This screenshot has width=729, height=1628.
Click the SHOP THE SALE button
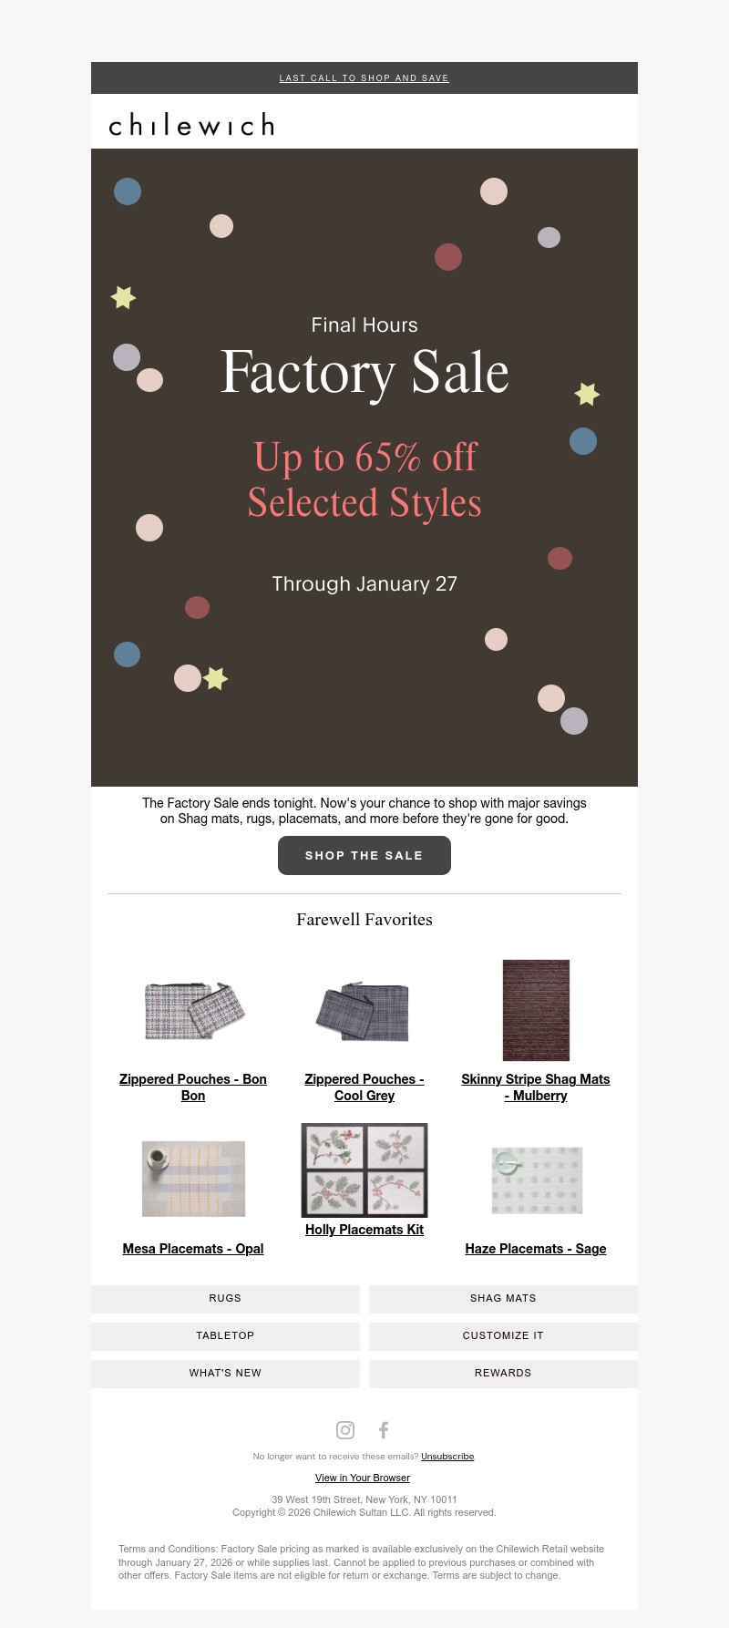[364, 855]
